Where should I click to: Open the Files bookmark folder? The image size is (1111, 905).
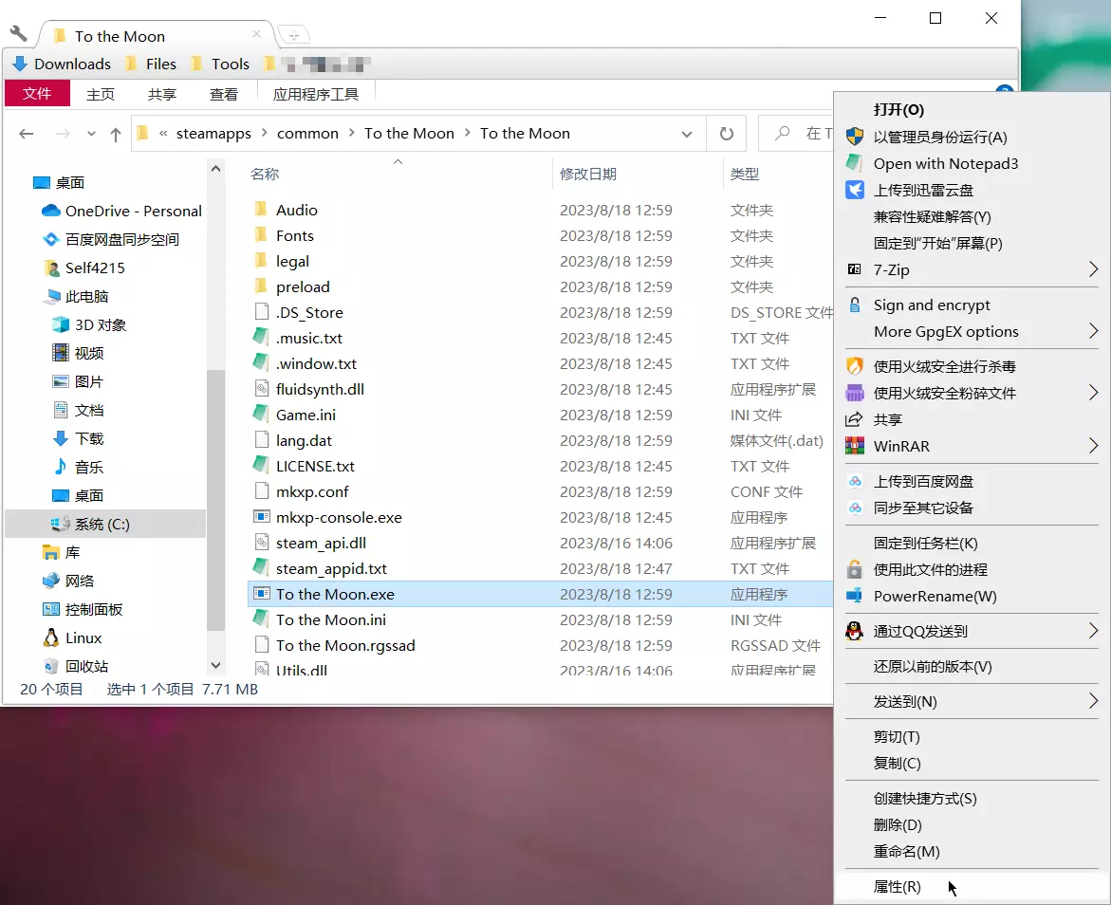pyautogui.click(x=151, y=64)
